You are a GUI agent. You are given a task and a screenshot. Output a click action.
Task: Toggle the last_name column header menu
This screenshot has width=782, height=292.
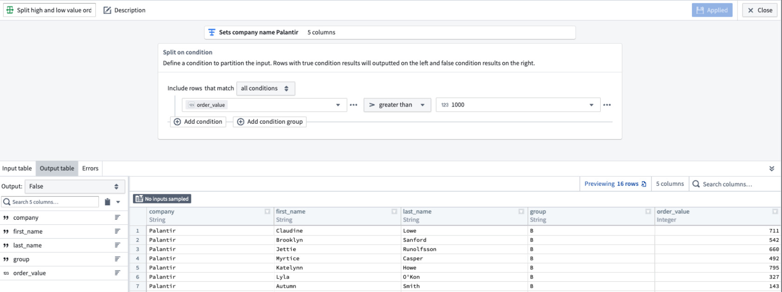(521, 211)
